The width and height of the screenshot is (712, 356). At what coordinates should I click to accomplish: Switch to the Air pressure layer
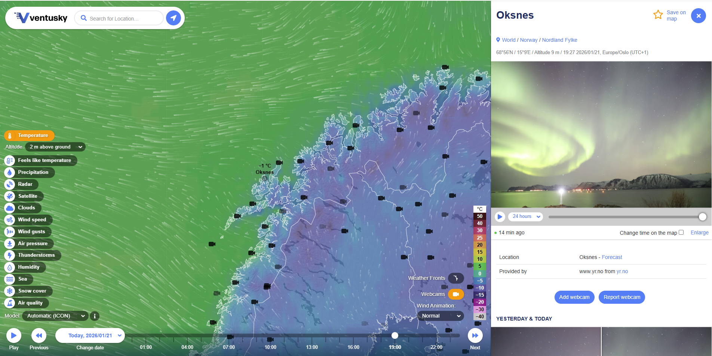coord(33,244)
